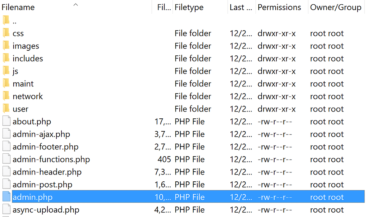The image size is (368, 217).
Task: Click the includes folder icon
Action: [6, 59]
